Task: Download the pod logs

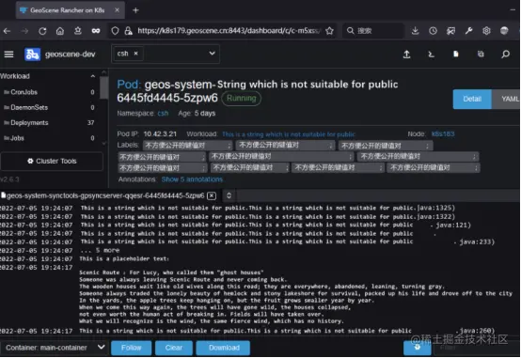Action: point(223,348)
